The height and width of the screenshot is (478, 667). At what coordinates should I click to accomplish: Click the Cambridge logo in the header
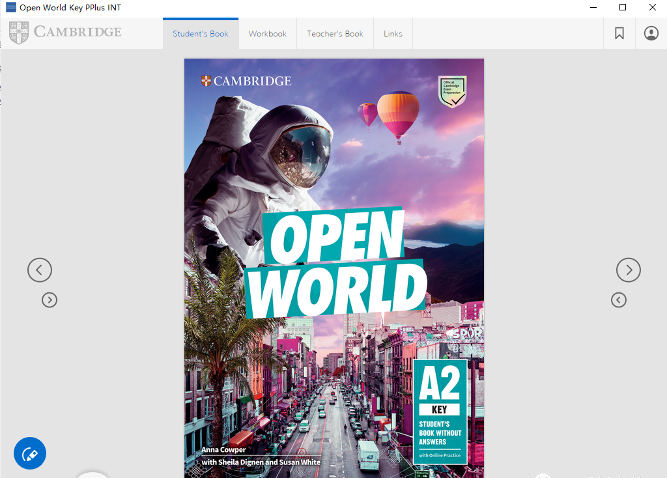tap(65, 33)
